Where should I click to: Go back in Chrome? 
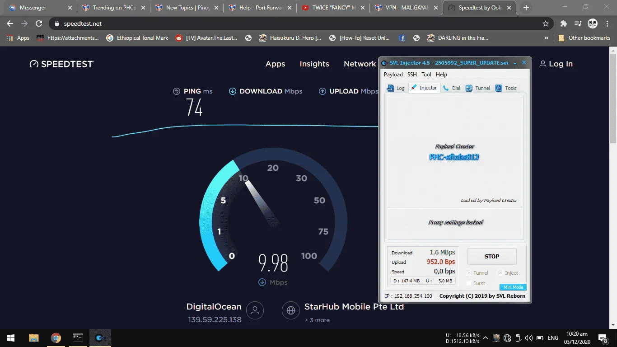10,23
